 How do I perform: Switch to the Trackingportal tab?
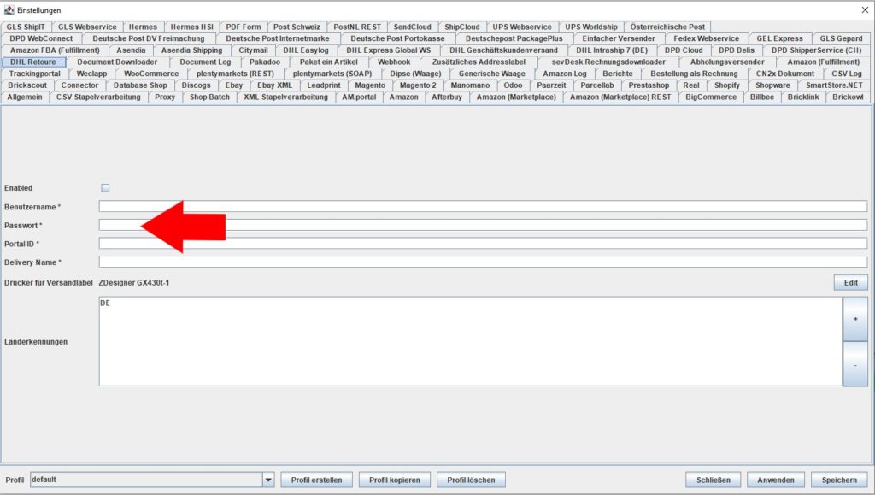coord(34,74)
